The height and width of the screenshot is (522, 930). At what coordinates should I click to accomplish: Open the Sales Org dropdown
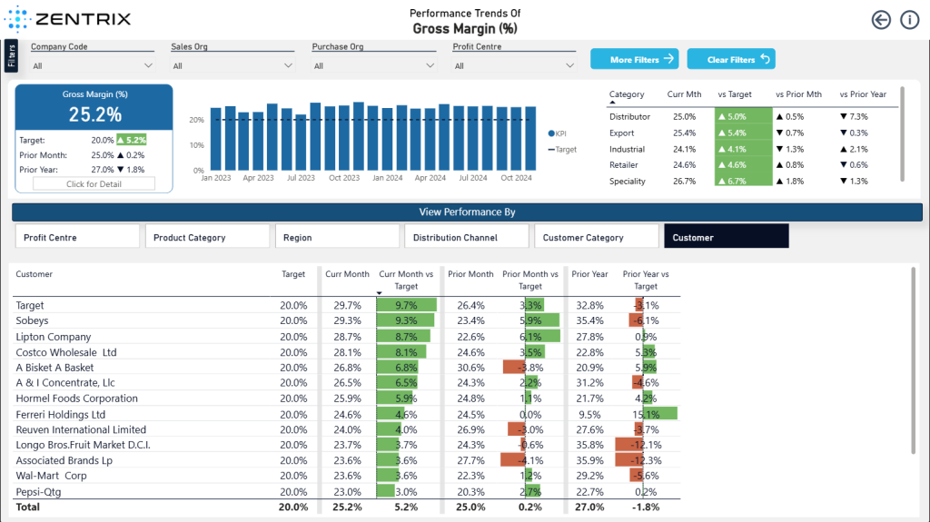(232, 66)
